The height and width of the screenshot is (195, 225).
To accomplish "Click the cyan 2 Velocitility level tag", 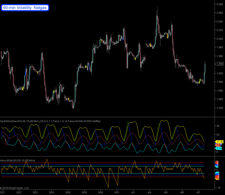I will point(217,166).
